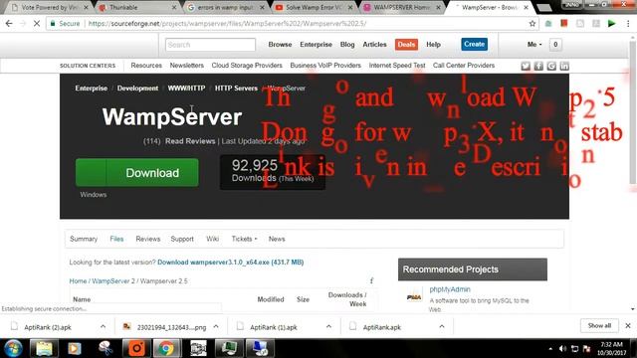Click the phpMyAdmin project logo
Viewport: 637px width, 358px height.
[414, 296]
